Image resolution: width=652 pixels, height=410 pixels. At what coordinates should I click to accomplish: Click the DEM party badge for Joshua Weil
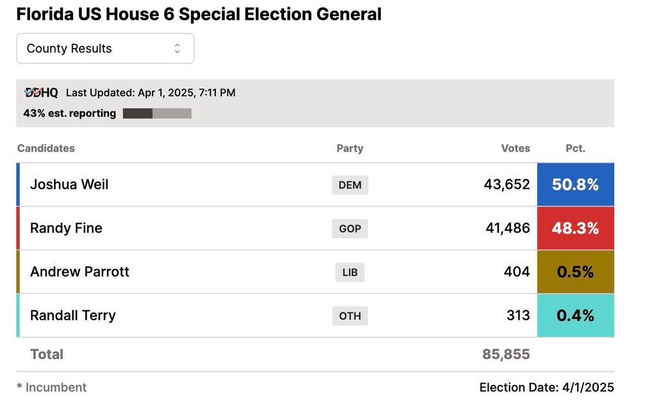349,184
